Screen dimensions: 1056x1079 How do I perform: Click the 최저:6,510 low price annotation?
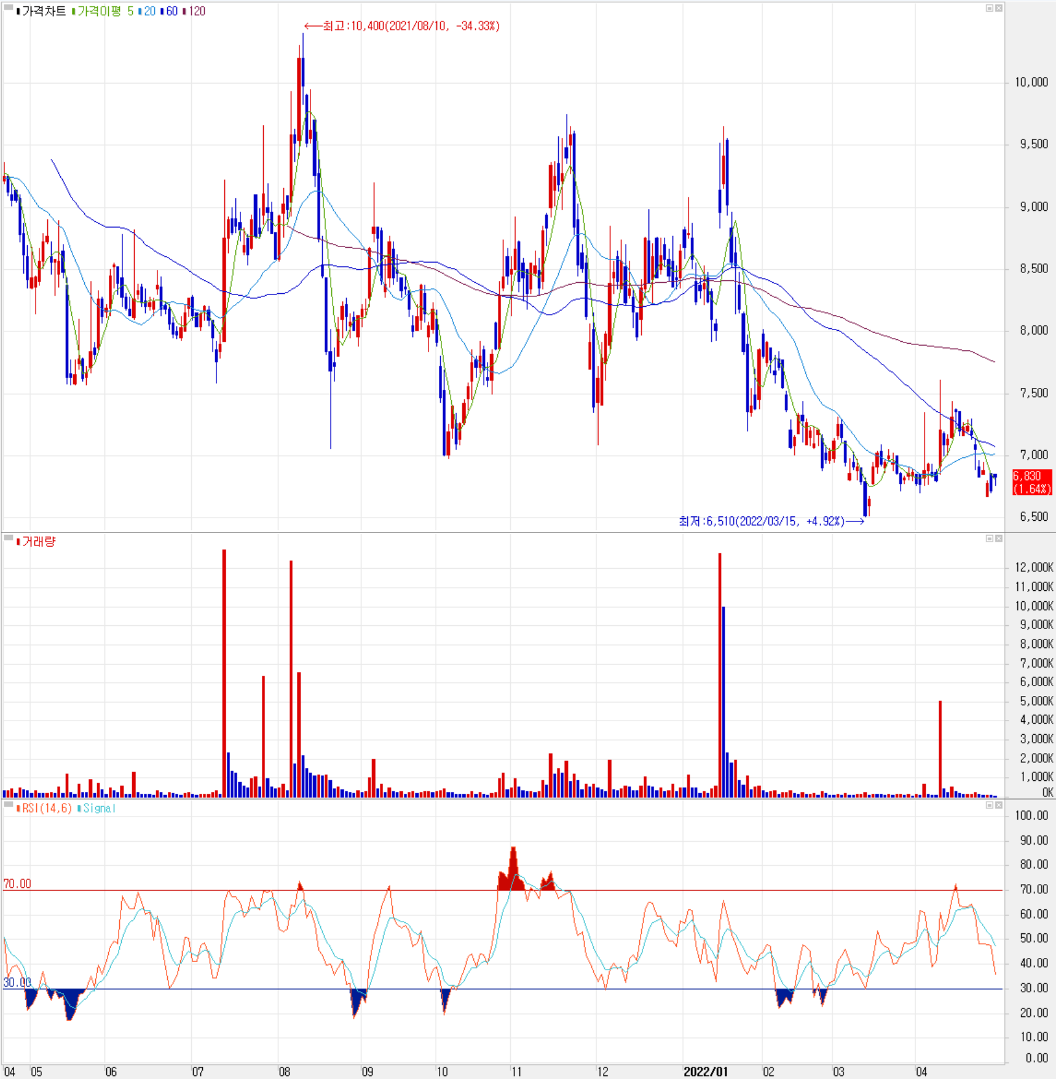pyautogui.click(x=772, y=521)
